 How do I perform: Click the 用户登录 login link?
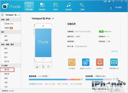click(x=118, y=7)
